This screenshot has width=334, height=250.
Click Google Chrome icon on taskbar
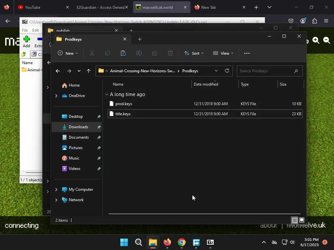pyautogui.click(x=182, y=242)
